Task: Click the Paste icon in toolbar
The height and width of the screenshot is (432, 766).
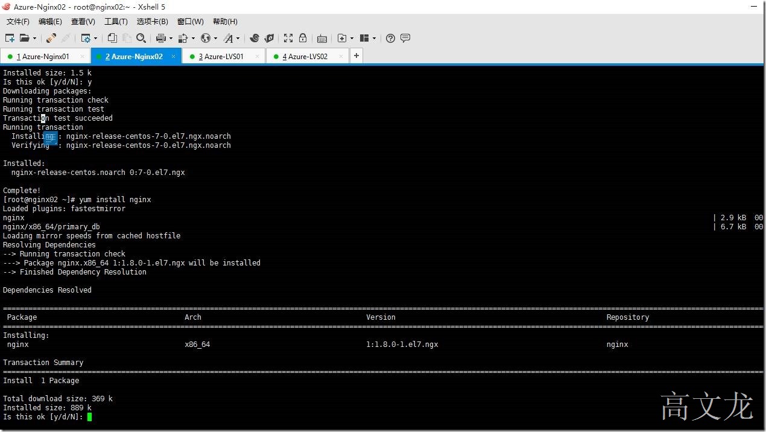Action: tap(127, 38)
